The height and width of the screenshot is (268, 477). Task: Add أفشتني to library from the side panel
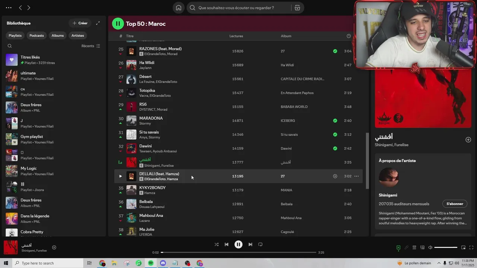(x=468, y=140)
